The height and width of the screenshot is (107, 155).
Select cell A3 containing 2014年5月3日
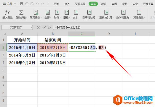click(x=23, y=55)
